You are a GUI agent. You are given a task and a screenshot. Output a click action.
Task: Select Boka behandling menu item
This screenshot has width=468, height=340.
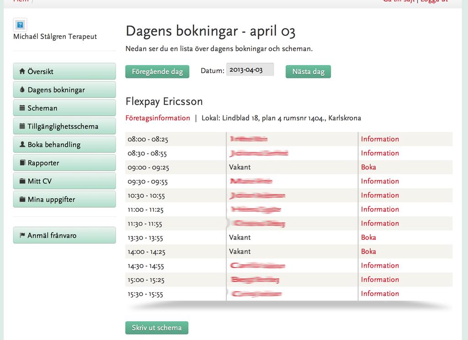pyautogui.click(x=64, y=144)
